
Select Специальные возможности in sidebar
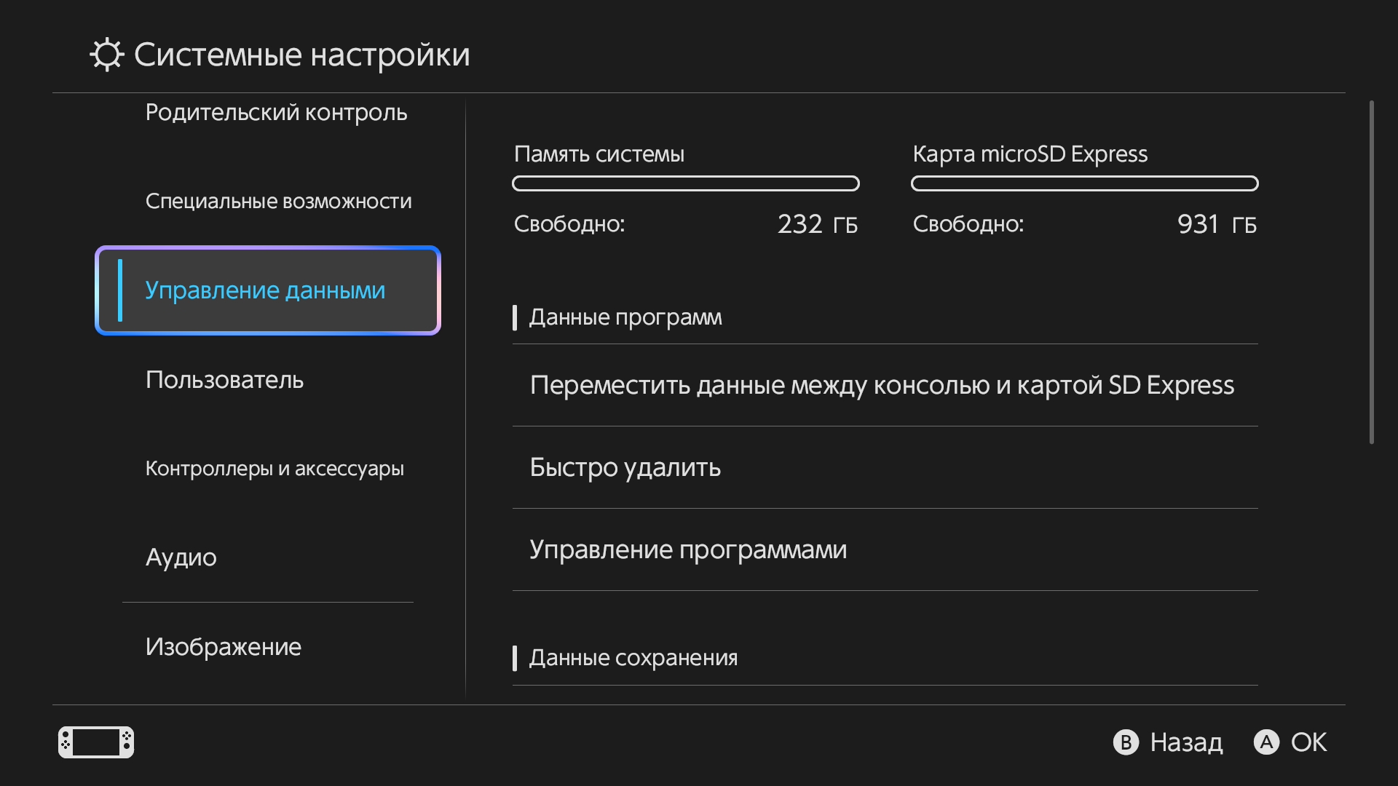tap(278, 201)
